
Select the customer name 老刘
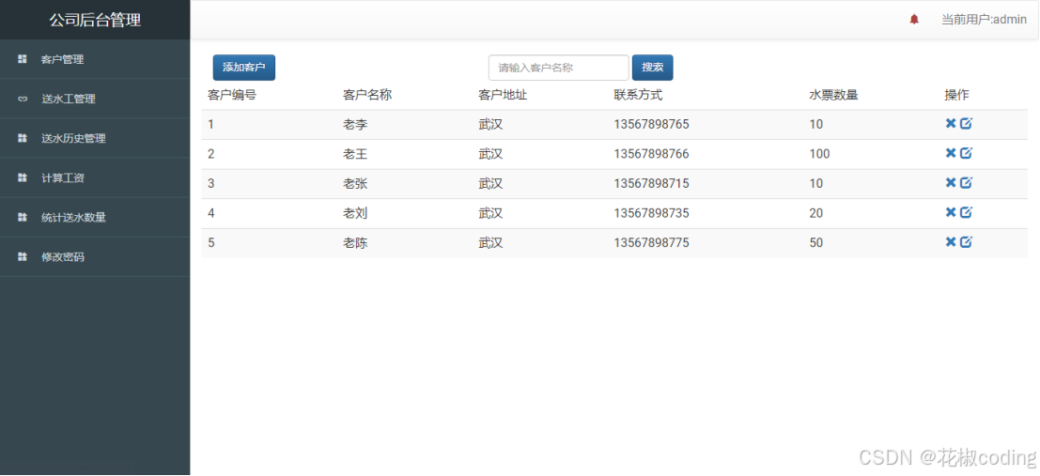(x=355, y=213)
